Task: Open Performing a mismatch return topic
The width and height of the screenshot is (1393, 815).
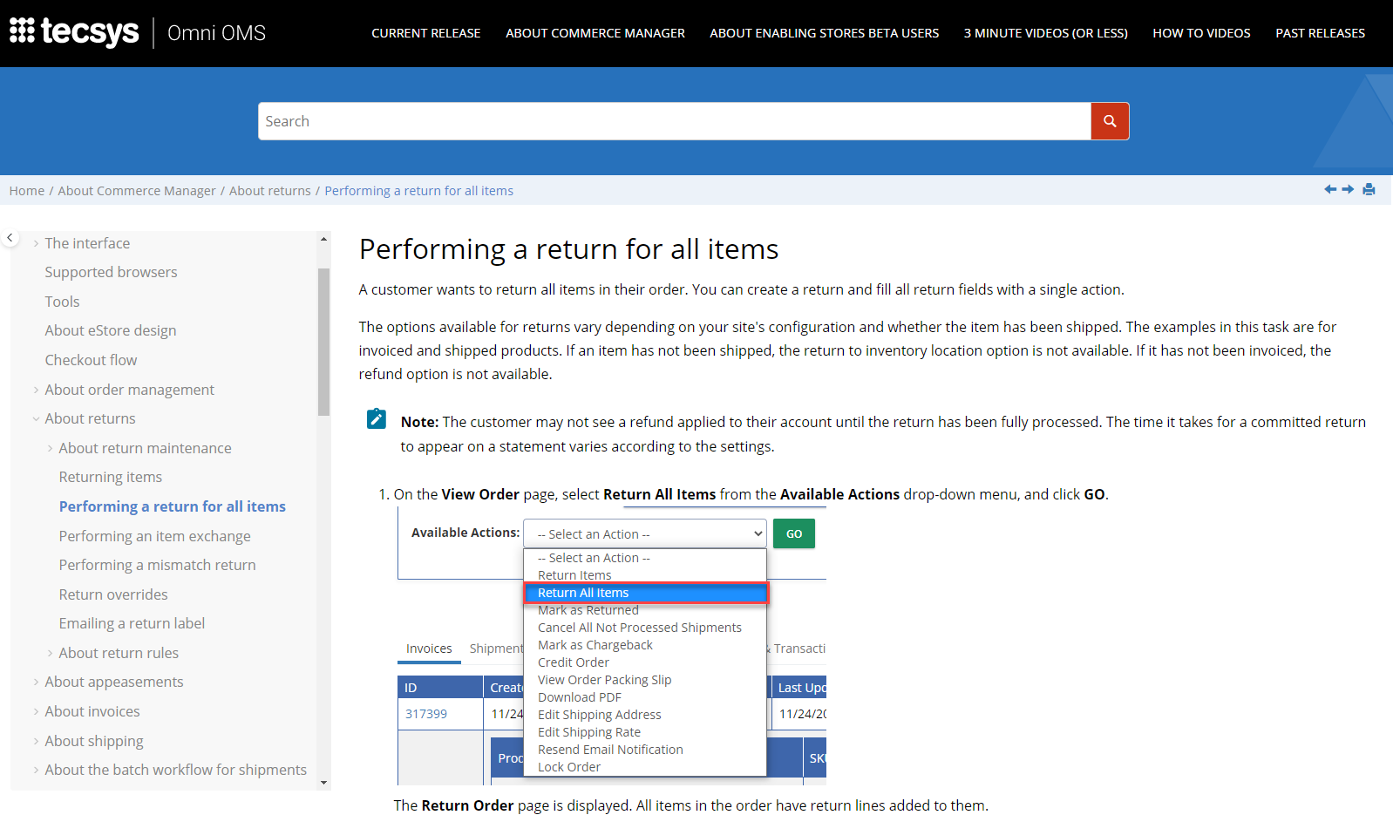Action: pyautogui.click(x=158, y=565)
